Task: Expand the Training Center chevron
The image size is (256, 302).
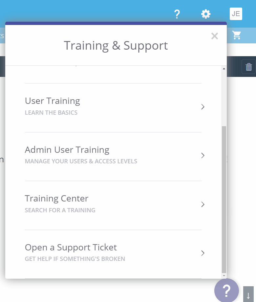Action: (203, 204)
